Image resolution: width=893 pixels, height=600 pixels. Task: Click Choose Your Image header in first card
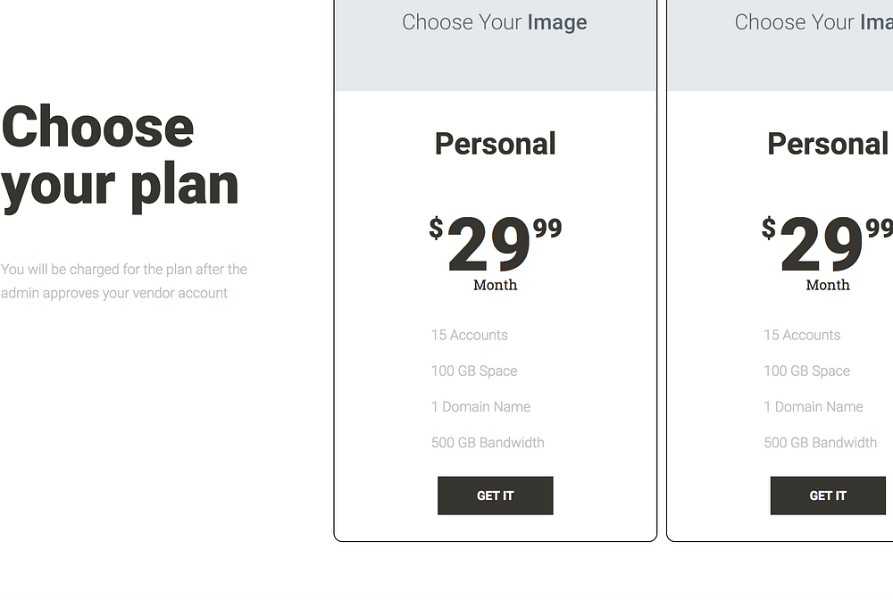(x=495, y=22)
